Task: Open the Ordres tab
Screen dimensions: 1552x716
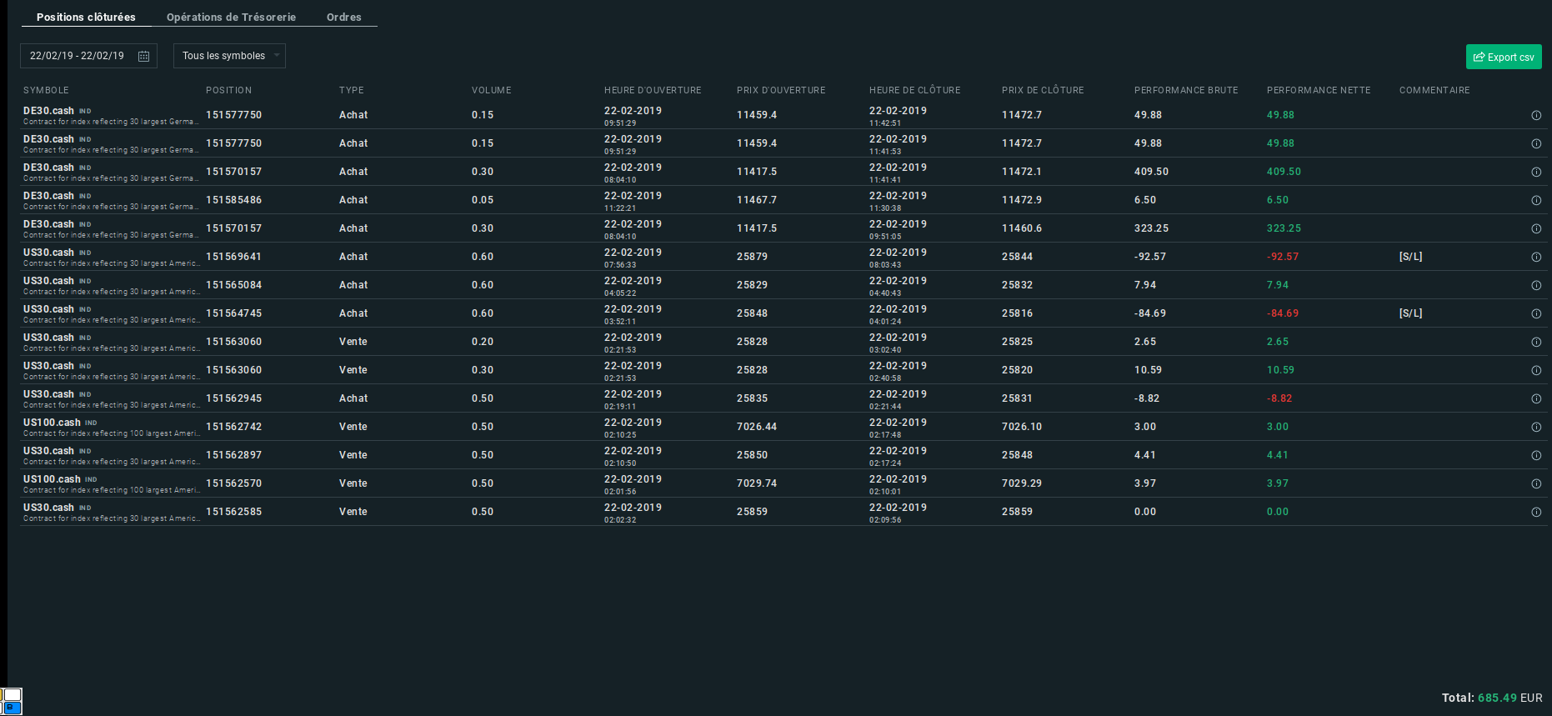Action: [344, 17]
